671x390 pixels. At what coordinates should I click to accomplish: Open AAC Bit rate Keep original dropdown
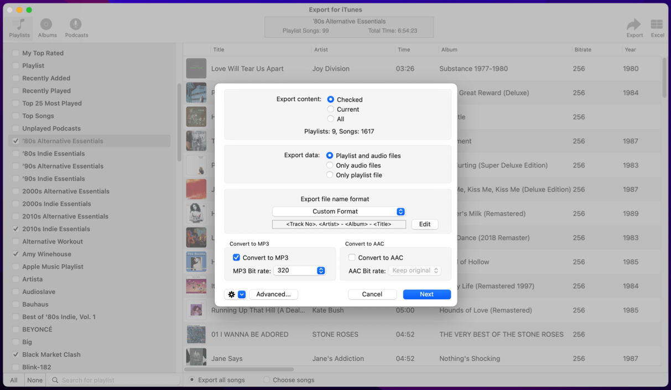pos(415,271)
